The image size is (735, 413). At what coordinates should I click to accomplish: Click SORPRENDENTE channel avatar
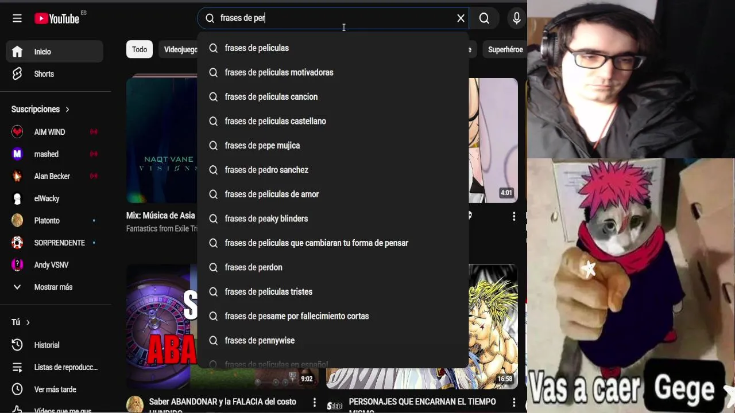(17, 243)
